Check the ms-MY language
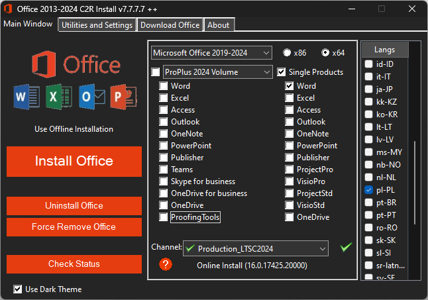 [x=368, y=152]
